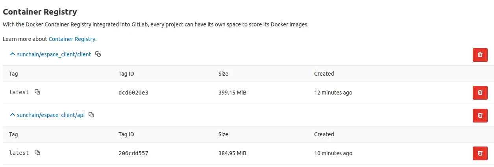Delete the api tag 206cdd557
Image resolution: width=494 pixels, height=167 pixels.
coord(480,153)
